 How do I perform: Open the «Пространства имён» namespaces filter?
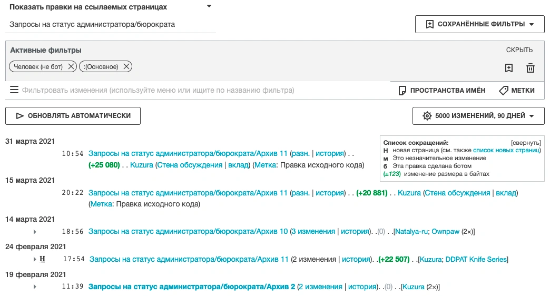click(441, 91)
